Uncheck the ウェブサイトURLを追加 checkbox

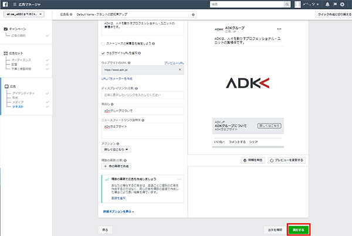(x=103, y=53)
